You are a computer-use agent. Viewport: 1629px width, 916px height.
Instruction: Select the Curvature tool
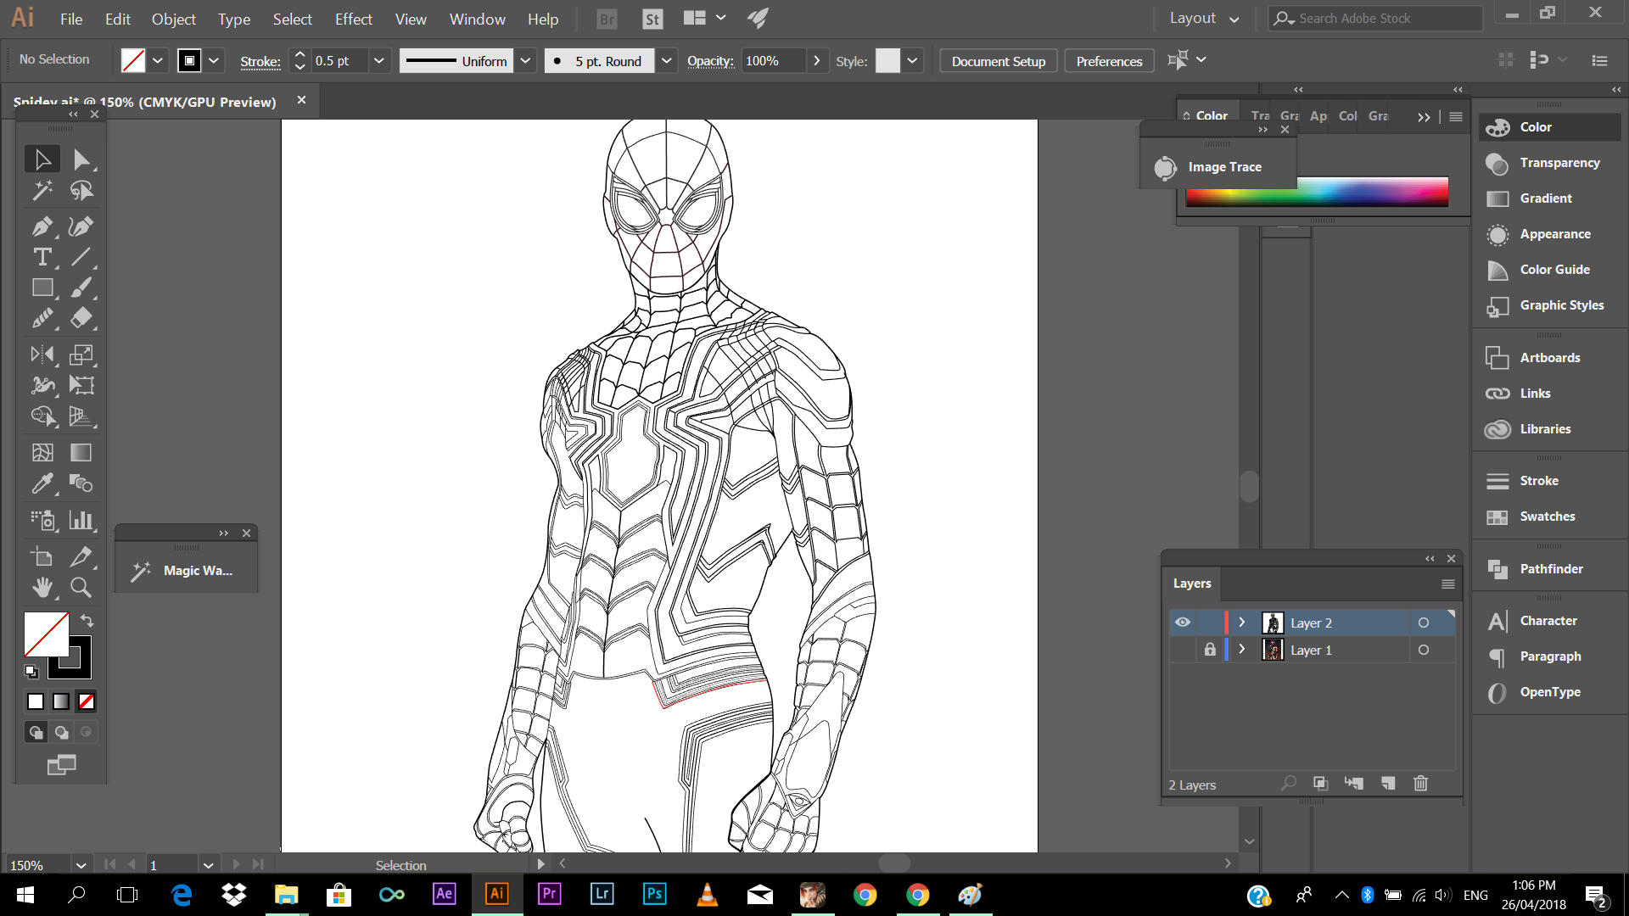point(81,226)
